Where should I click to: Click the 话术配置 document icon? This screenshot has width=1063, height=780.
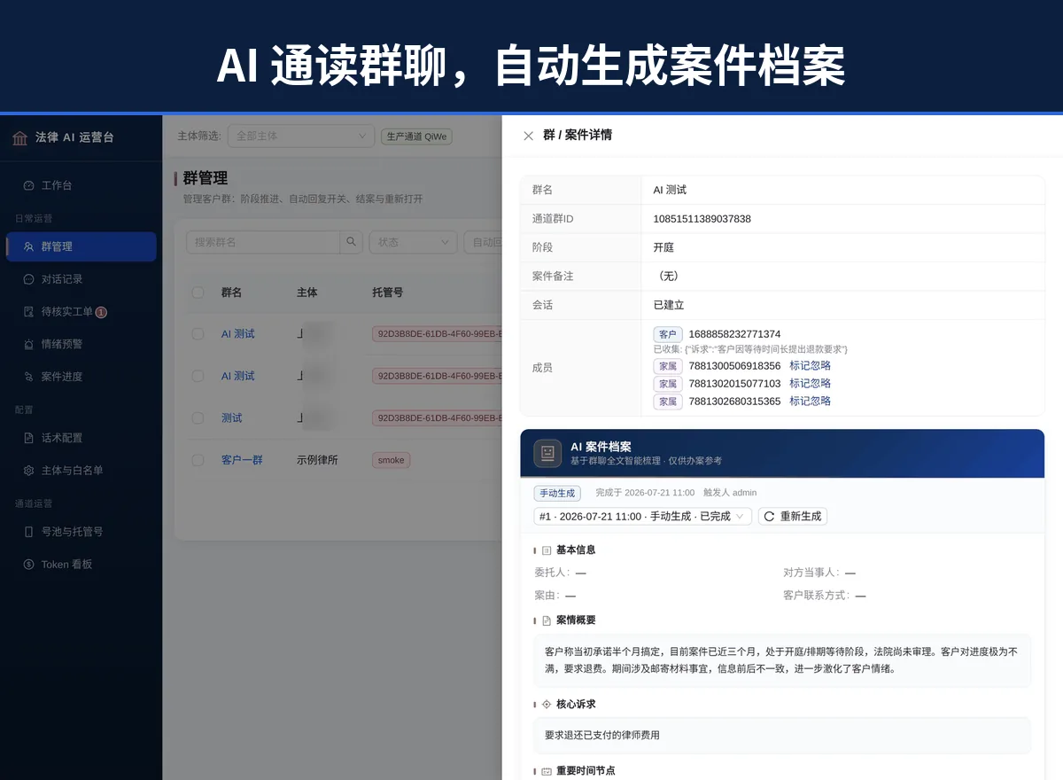(x=28, y=438)
